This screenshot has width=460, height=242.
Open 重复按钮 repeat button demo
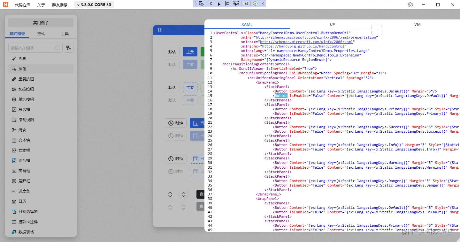(x=41, y=79)
